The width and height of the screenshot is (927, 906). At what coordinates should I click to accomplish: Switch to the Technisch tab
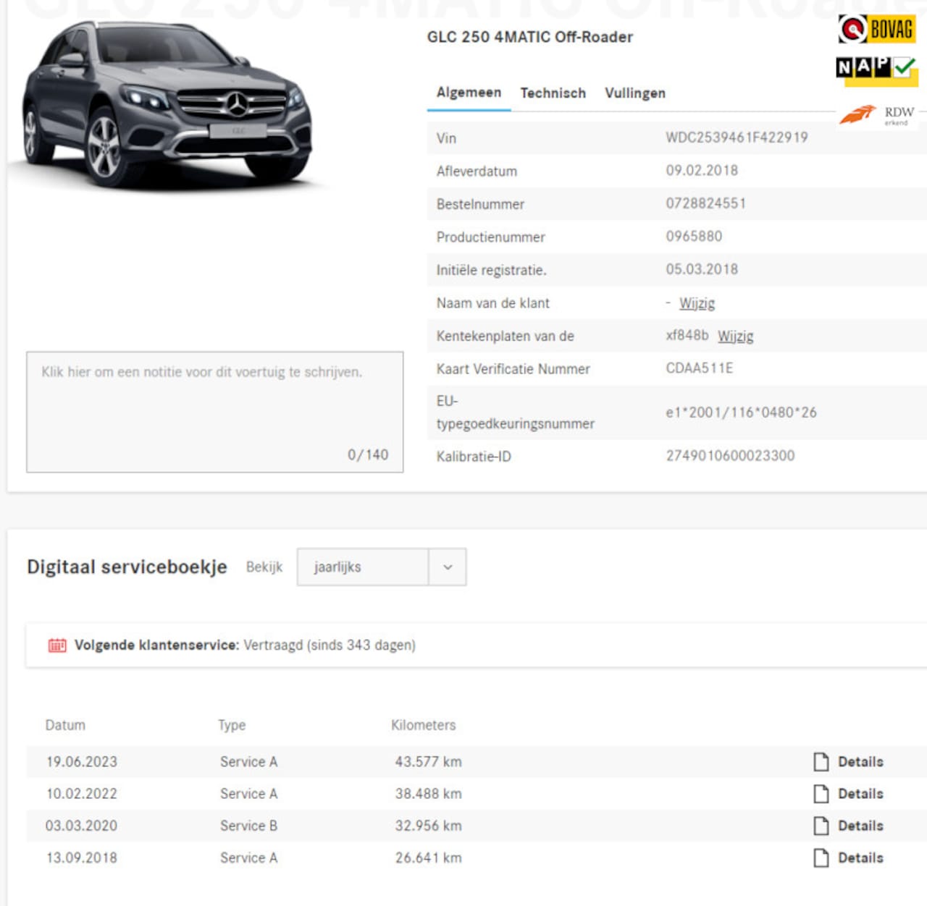tap(553, 93)
